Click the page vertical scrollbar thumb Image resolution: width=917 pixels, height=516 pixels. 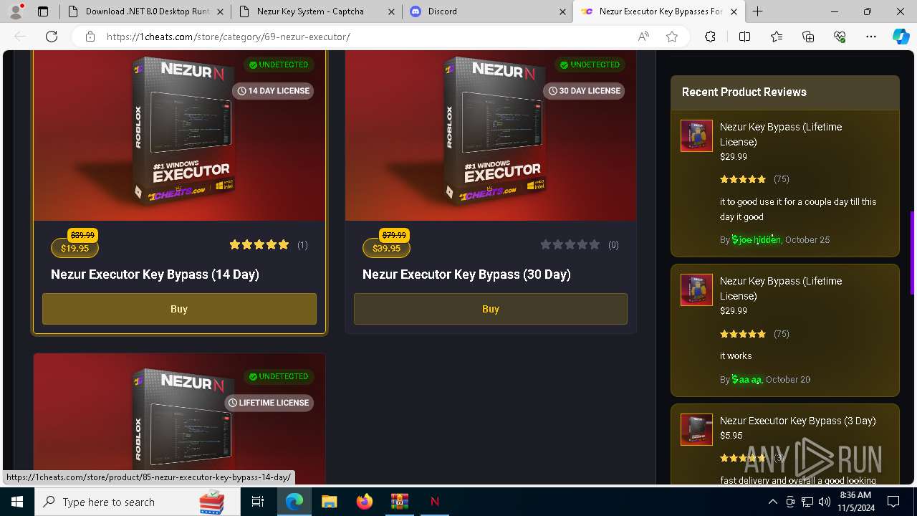(912, 252)
